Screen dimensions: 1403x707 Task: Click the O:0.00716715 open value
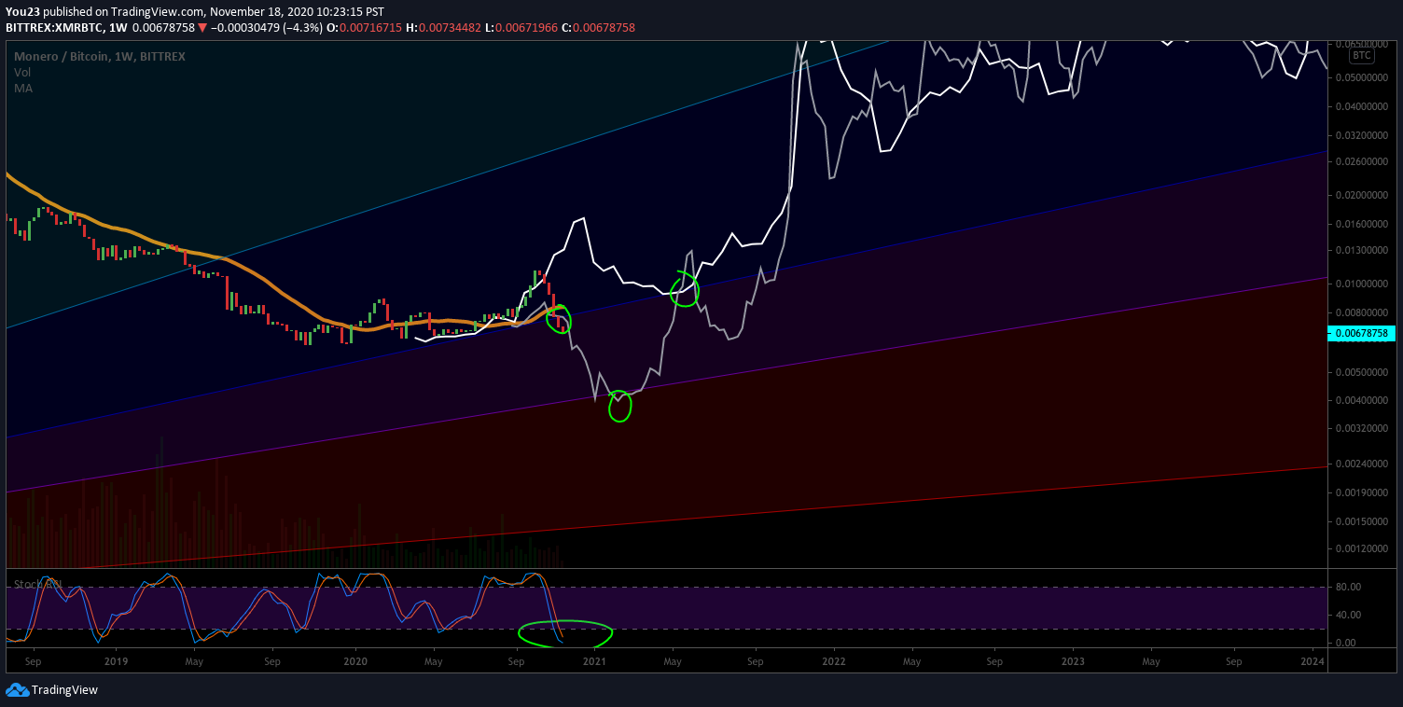coord(365,28)
